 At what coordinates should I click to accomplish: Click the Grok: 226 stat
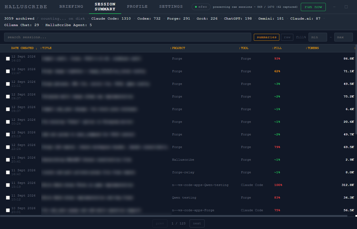point(207,19)
